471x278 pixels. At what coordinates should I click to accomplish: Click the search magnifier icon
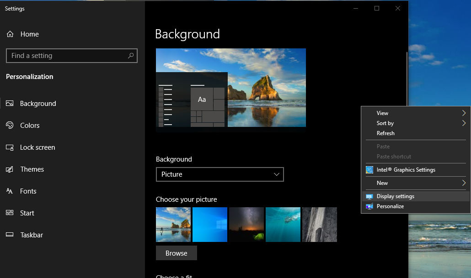click(x=131, y=56)
